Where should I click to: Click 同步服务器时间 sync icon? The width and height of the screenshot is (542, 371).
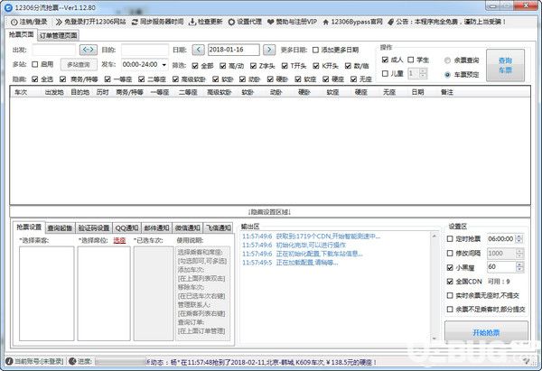coord(135,22)
